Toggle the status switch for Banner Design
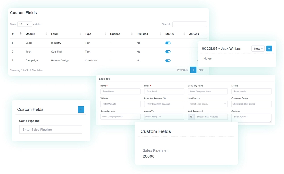This screenshot has width=284, height=174. pos(168,60)
